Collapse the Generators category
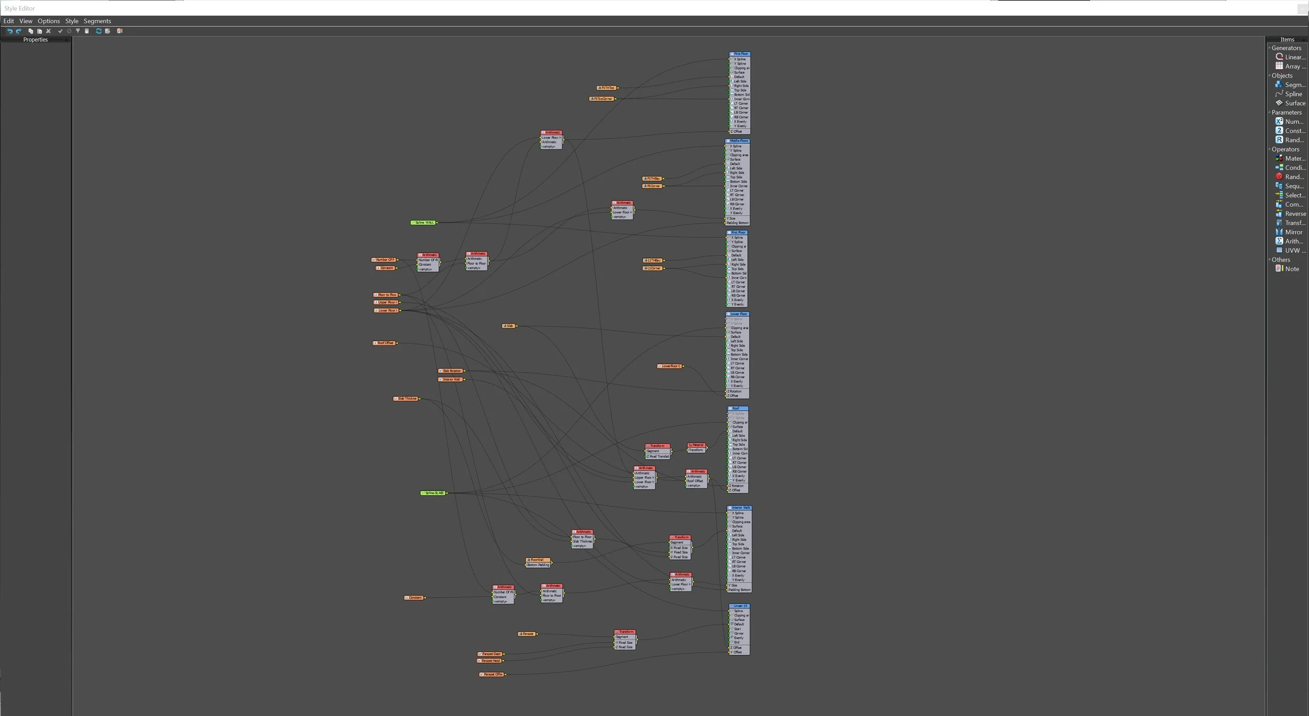This screenshot has width=1309, height=716. coord(1270,48)
